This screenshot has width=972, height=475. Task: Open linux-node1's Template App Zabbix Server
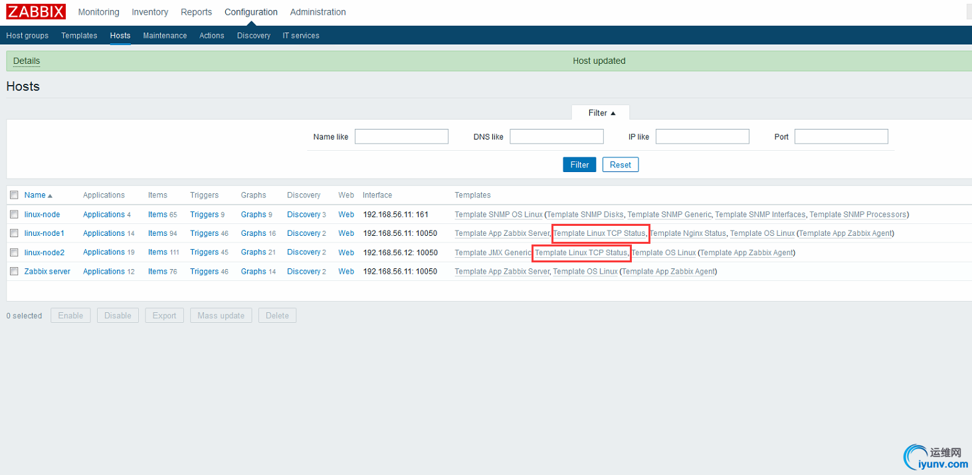502,233
